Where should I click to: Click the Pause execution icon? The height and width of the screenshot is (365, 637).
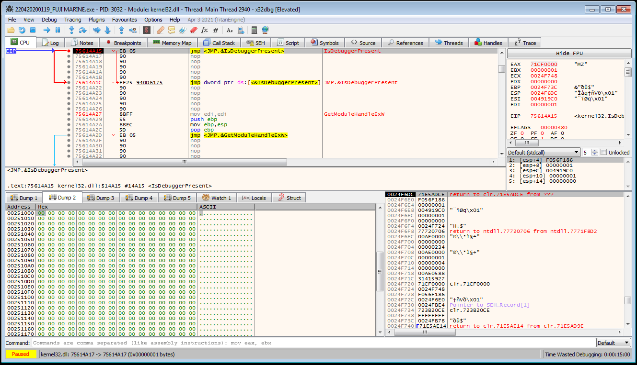[x=58, y=30]
